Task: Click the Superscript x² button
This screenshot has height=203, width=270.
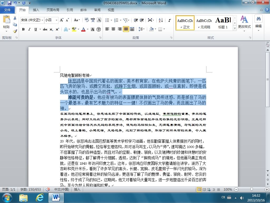Action: click(57, 29)
